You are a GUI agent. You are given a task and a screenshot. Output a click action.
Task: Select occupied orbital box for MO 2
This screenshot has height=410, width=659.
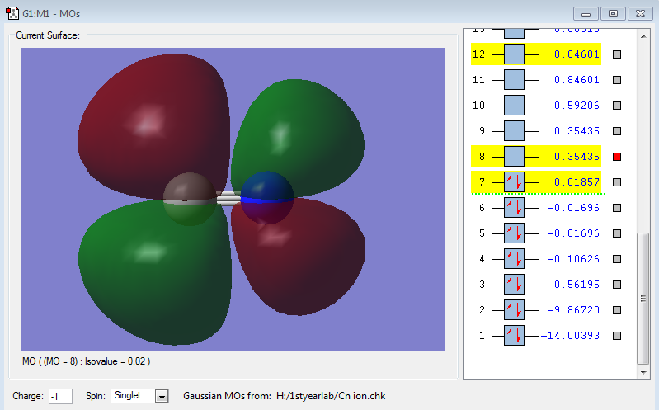514,310
